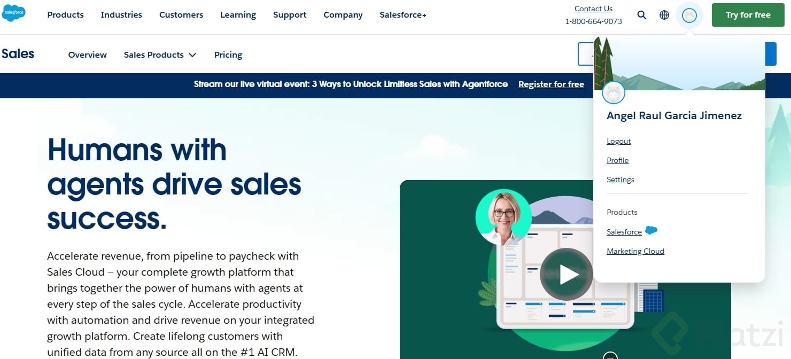Play the Sales Cloud video

pyautogui.click(x=566, y=275)
